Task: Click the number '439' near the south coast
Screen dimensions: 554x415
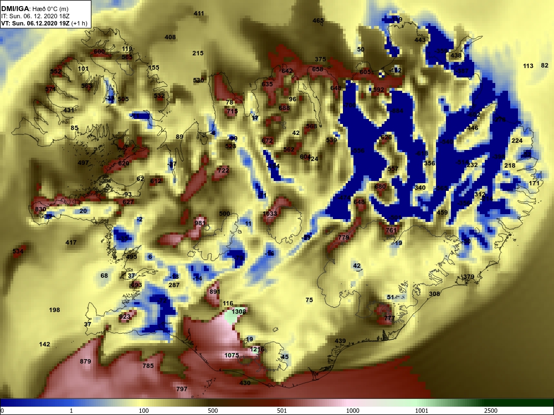Action: (x=340, y=341)
